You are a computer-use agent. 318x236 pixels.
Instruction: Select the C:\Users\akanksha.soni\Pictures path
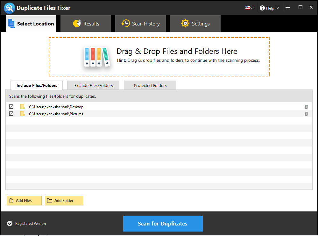(56, 114)
